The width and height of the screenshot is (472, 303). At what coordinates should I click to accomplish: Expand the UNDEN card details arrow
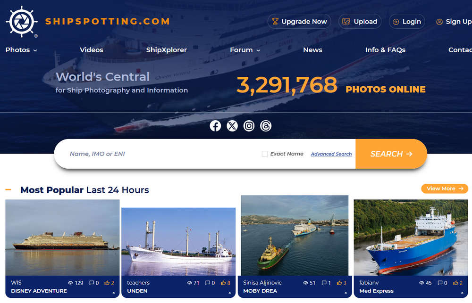230,293
